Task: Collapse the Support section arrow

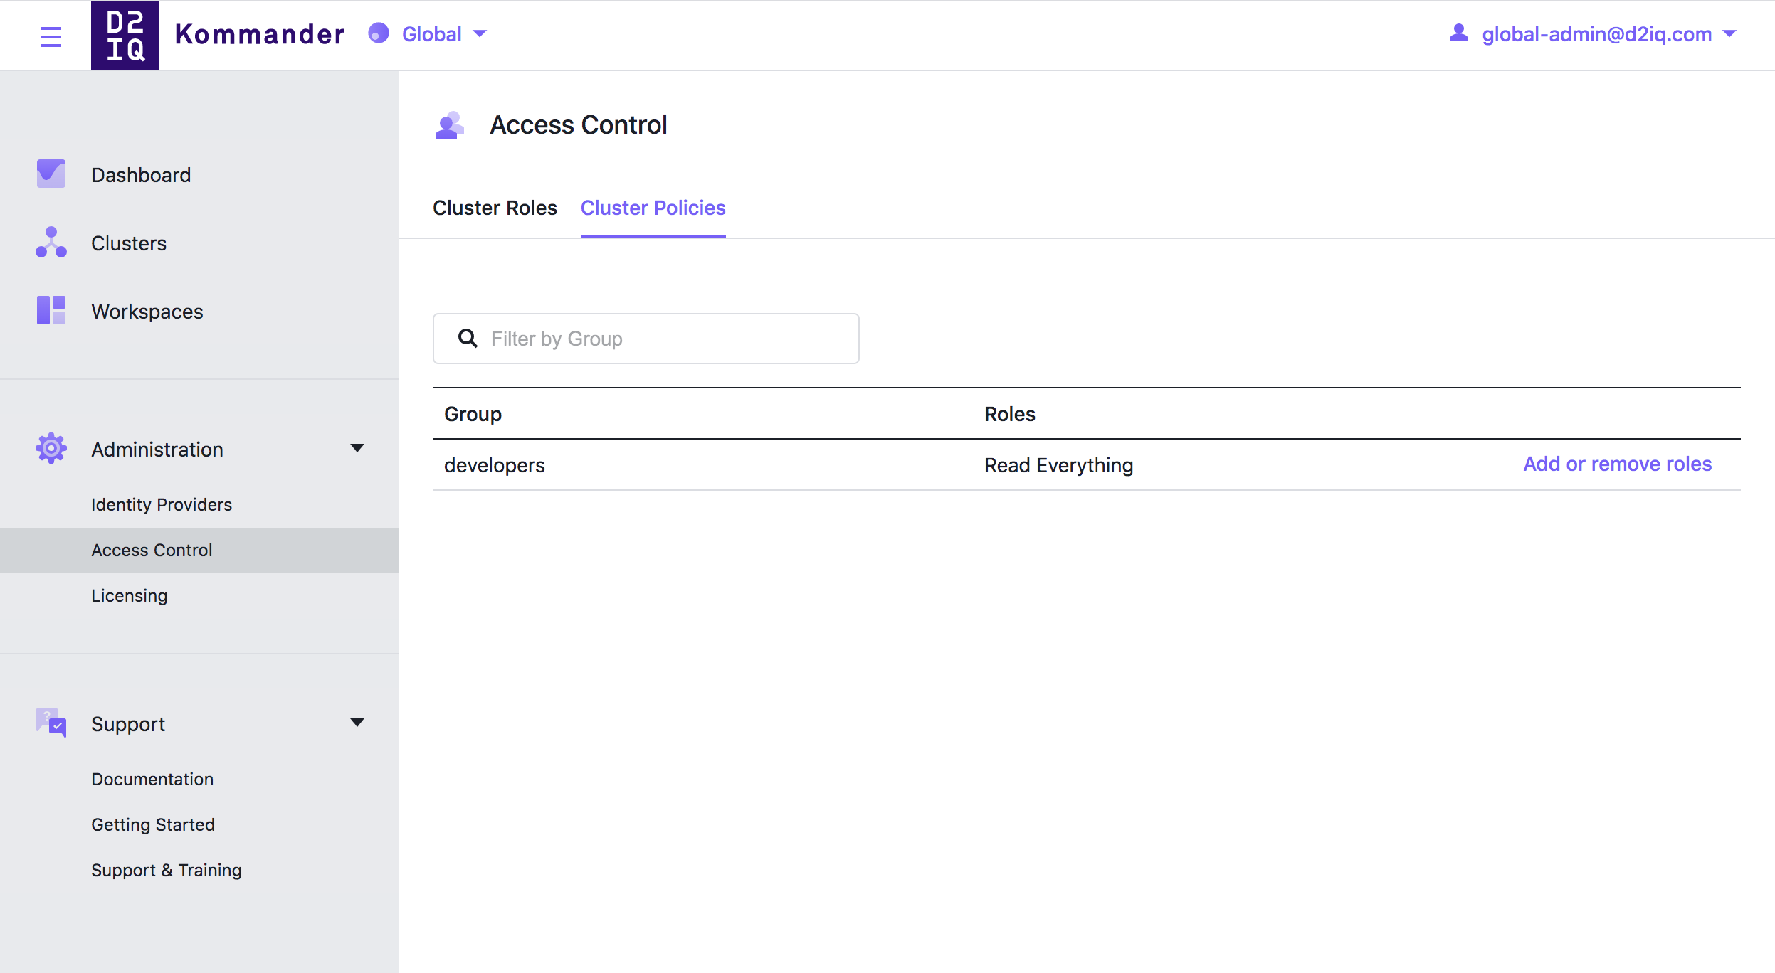Action: pyautogui.click(x=357, y=723)
